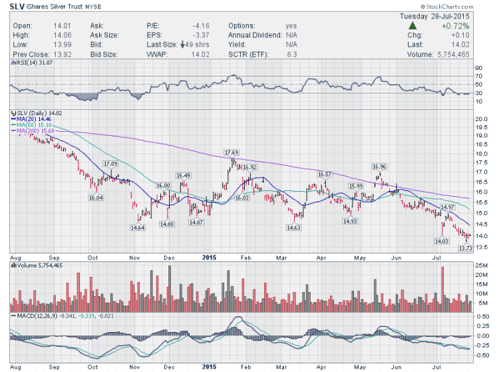
Task: Click the Chg value +0.10
Action: tap(460, 35)
